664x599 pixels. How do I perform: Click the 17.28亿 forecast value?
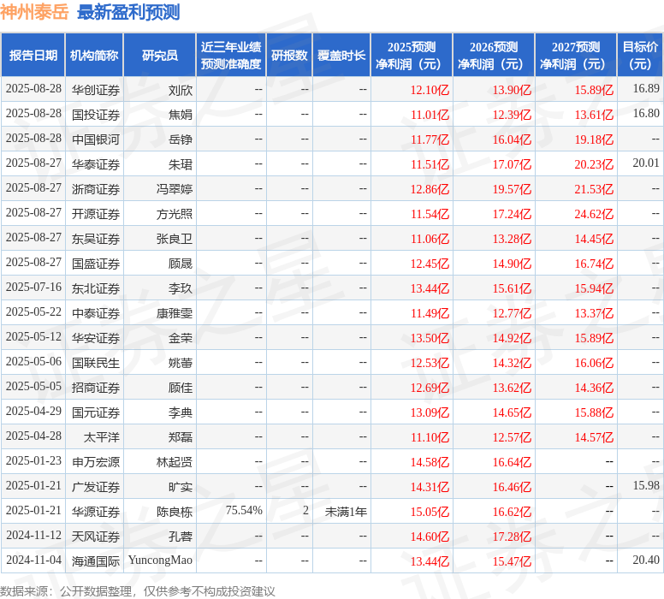512,537
